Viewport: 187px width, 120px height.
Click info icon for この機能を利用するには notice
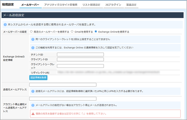tap(33, 48)
